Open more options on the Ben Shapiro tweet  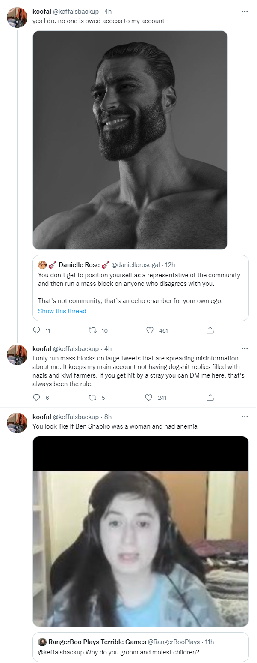coord(245,417)
